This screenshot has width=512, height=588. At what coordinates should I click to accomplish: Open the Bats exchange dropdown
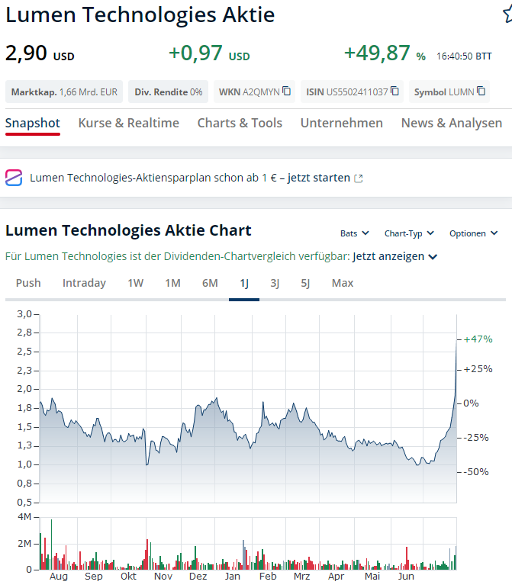355,233
